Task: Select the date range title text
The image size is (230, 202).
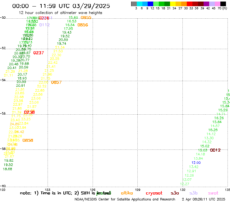Action: coord(61,6)
